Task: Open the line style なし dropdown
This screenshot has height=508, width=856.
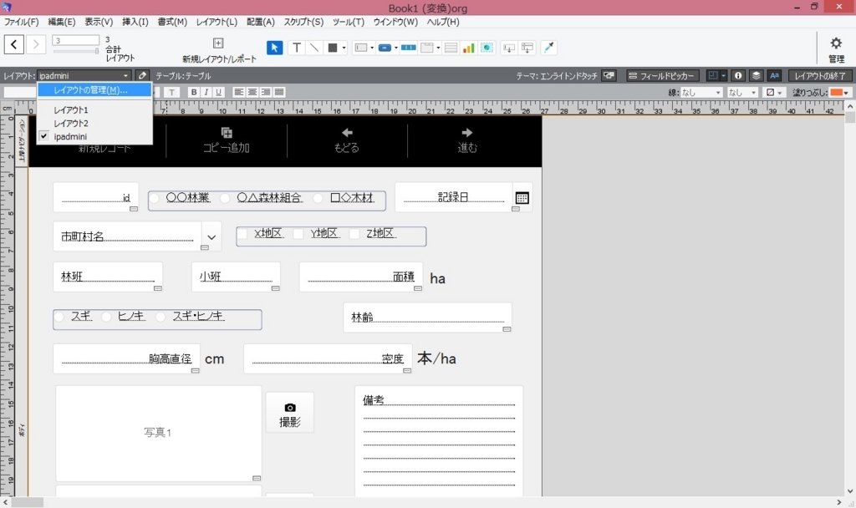Action: (x=701, y=93)
